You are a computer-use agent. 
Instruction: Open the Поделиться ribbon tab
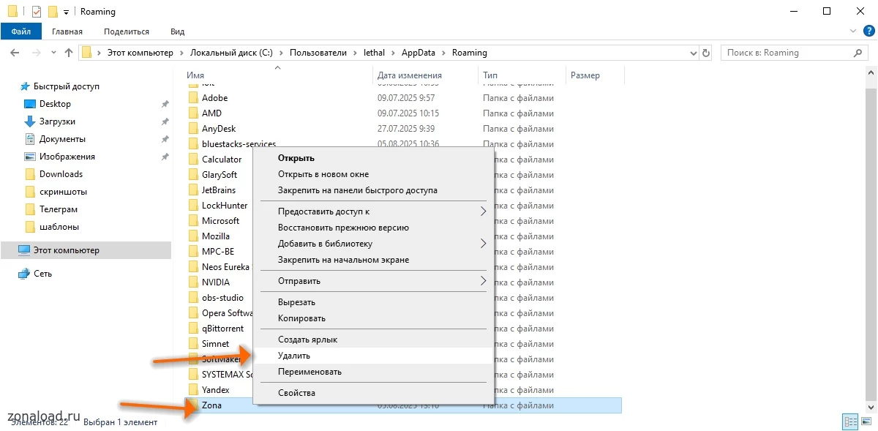click(127, 31)
